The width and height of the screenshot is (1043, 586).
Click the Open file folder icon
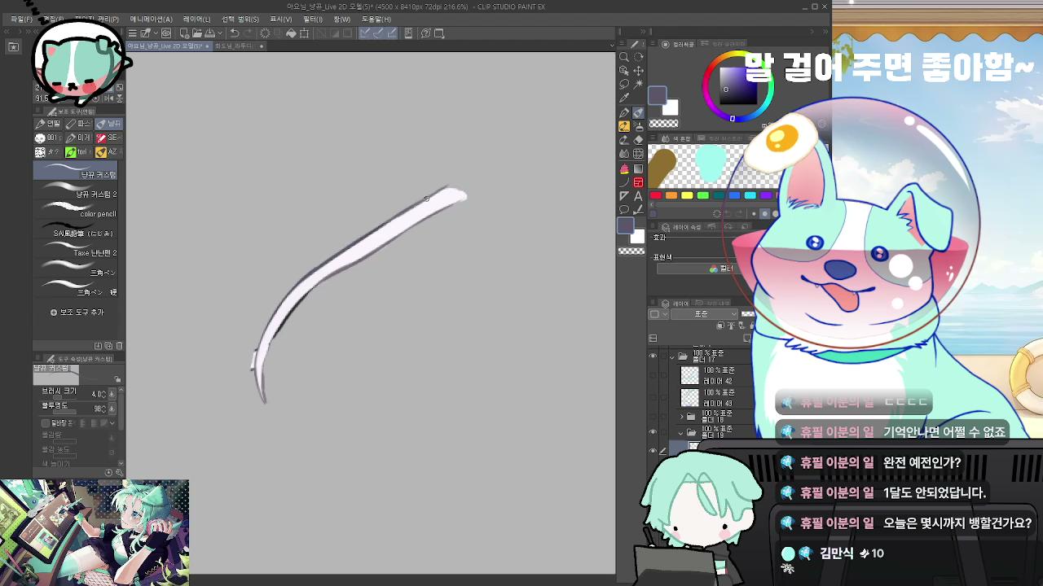tap(197, 33)
